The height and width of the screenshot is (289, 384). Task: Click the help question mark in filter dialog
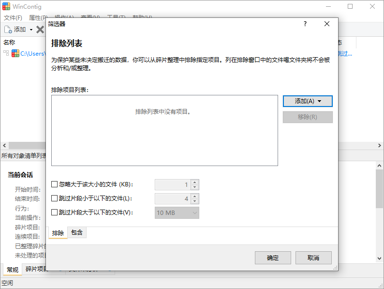305,24
